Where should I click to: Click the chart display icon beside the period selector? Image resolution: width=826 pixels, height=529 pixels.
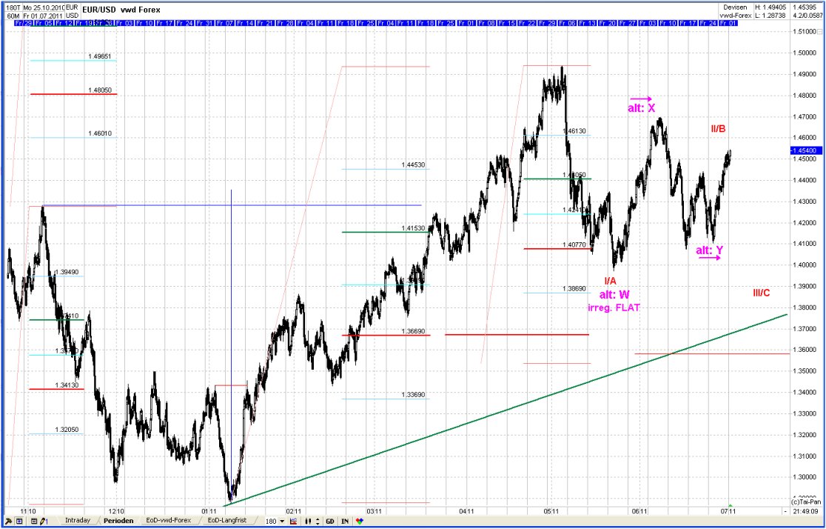[293, 521]
